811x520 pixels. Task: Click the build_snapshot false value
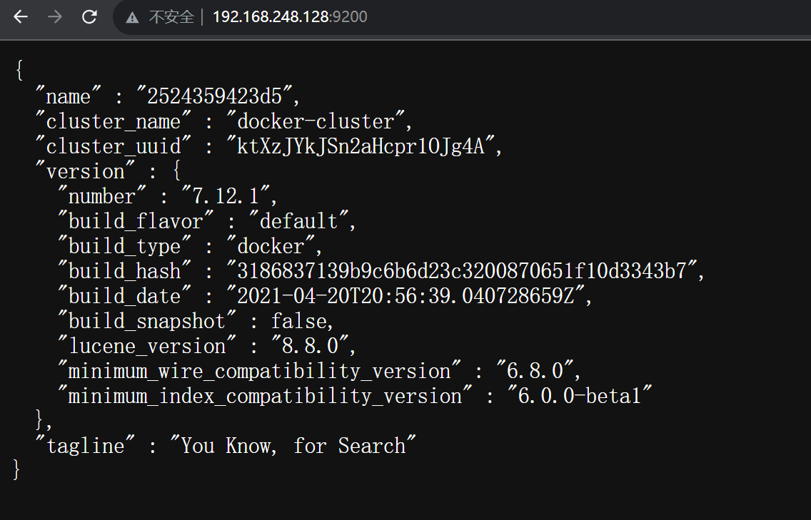[301, 321]
